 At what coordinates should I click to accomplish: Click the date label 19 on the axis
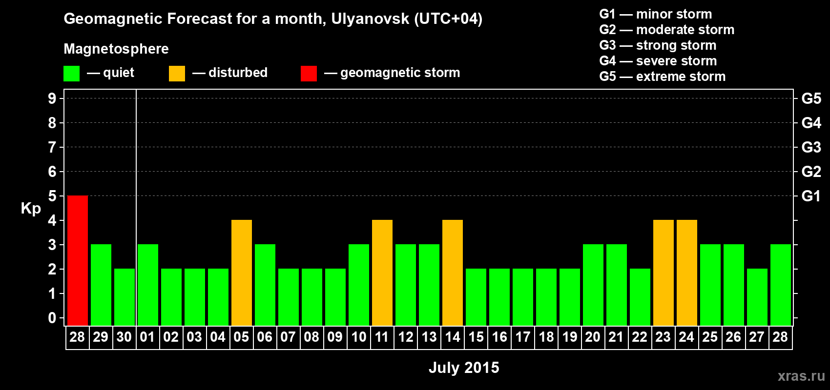pyautogui.click(x=570, y=337)
